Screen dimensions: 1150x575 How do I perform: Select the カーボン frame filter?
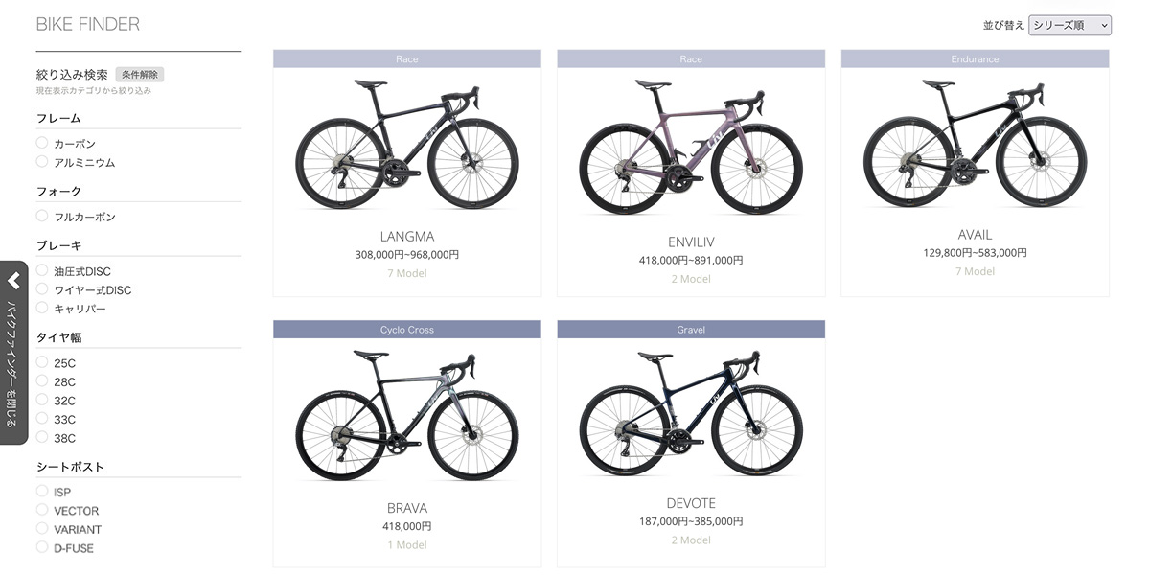42,143
